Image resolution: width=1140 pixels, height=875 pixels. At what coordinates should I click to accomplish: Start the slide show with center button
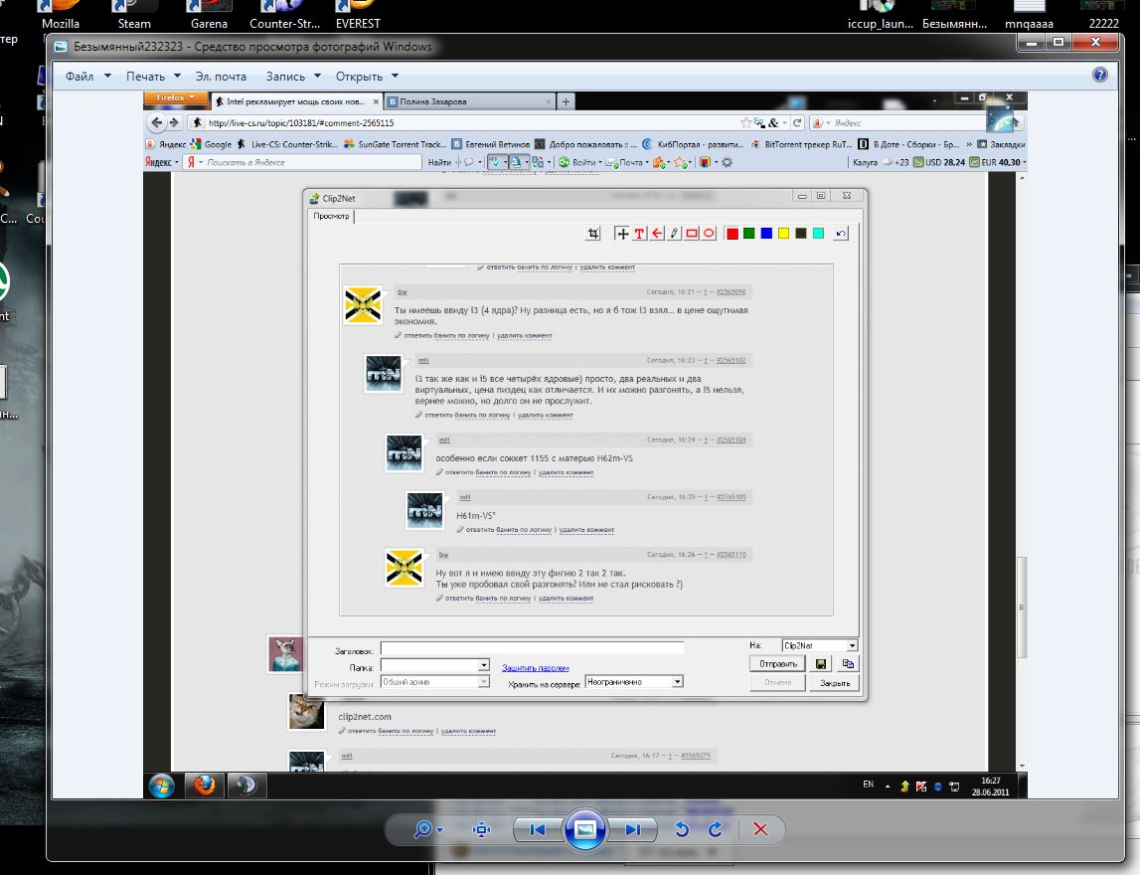[585, 829]
